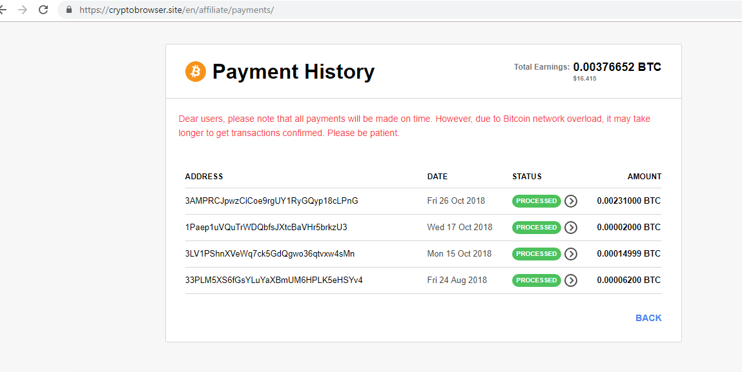742x372 pixels.
Task: Open details arrow for 0.00002000 BTC payment
Action: coord(571,228)
